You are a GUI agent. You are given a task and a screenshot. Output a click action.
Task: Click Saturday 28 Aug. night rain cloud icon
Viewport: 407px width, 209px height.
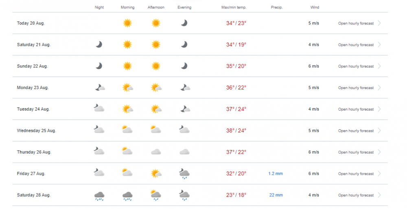click(x=99, y=196)
